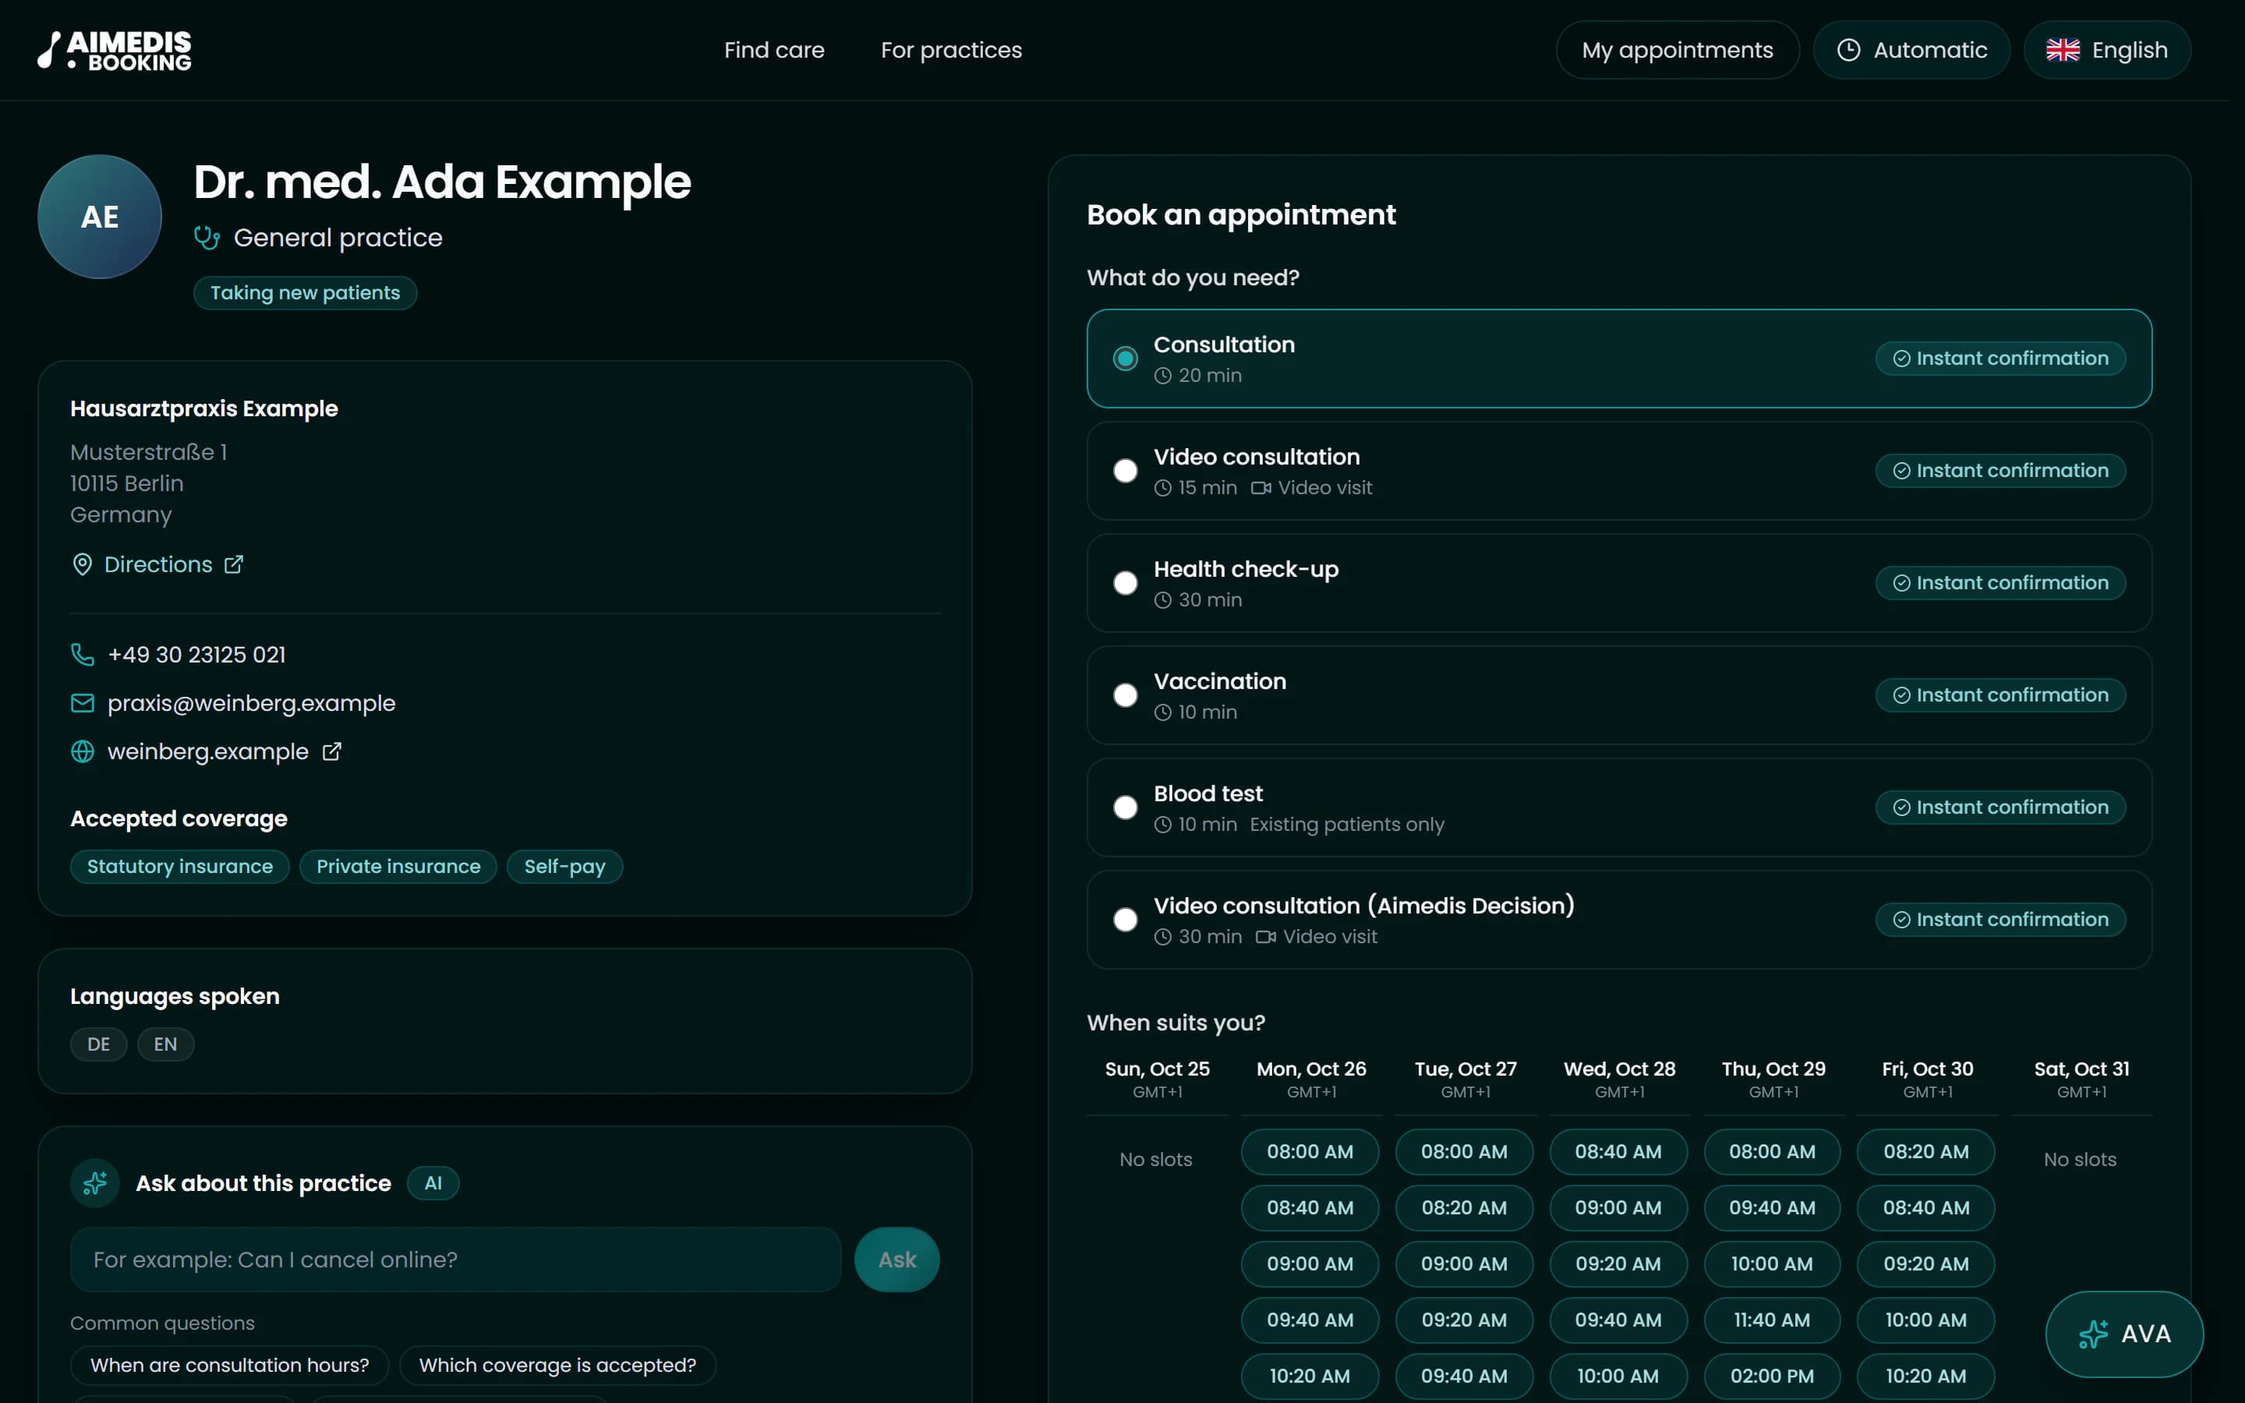Click the Ask button
2245x1403 pixels.
click(897, 1259)
